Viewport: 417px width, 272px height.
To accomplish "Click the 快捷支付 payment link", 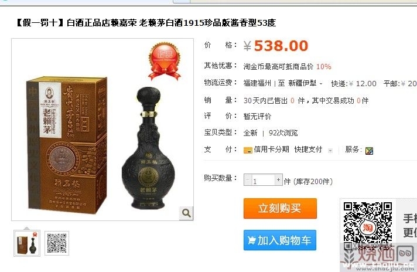I will pyautogui.click(x=308, y=149).
